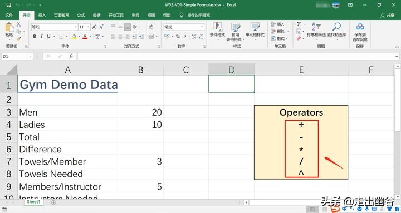Increase font size with larger A

tap(94, 27)
